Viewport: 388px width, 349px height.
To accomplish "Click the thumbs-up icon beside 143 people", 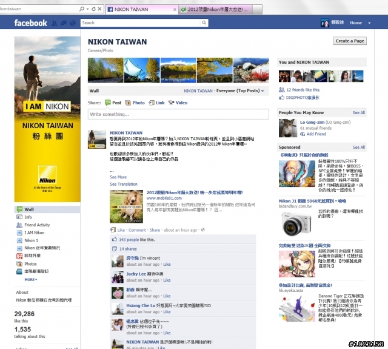I will pos(115,239).
